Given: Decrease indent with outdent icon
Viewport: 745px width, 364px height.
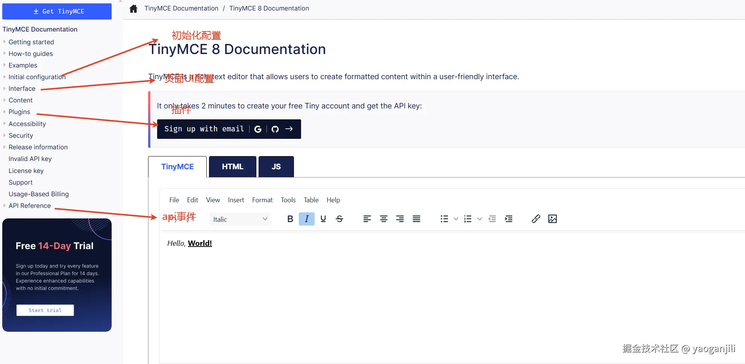Looking at the screenshot, I should (x=492, y=219).
